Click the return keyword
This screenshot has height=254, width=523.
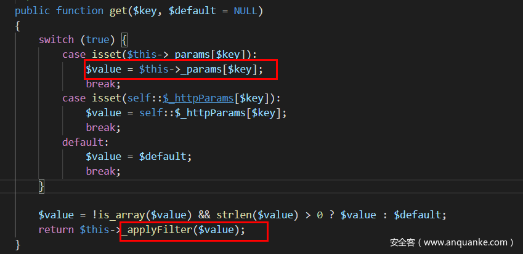[56, 229]
